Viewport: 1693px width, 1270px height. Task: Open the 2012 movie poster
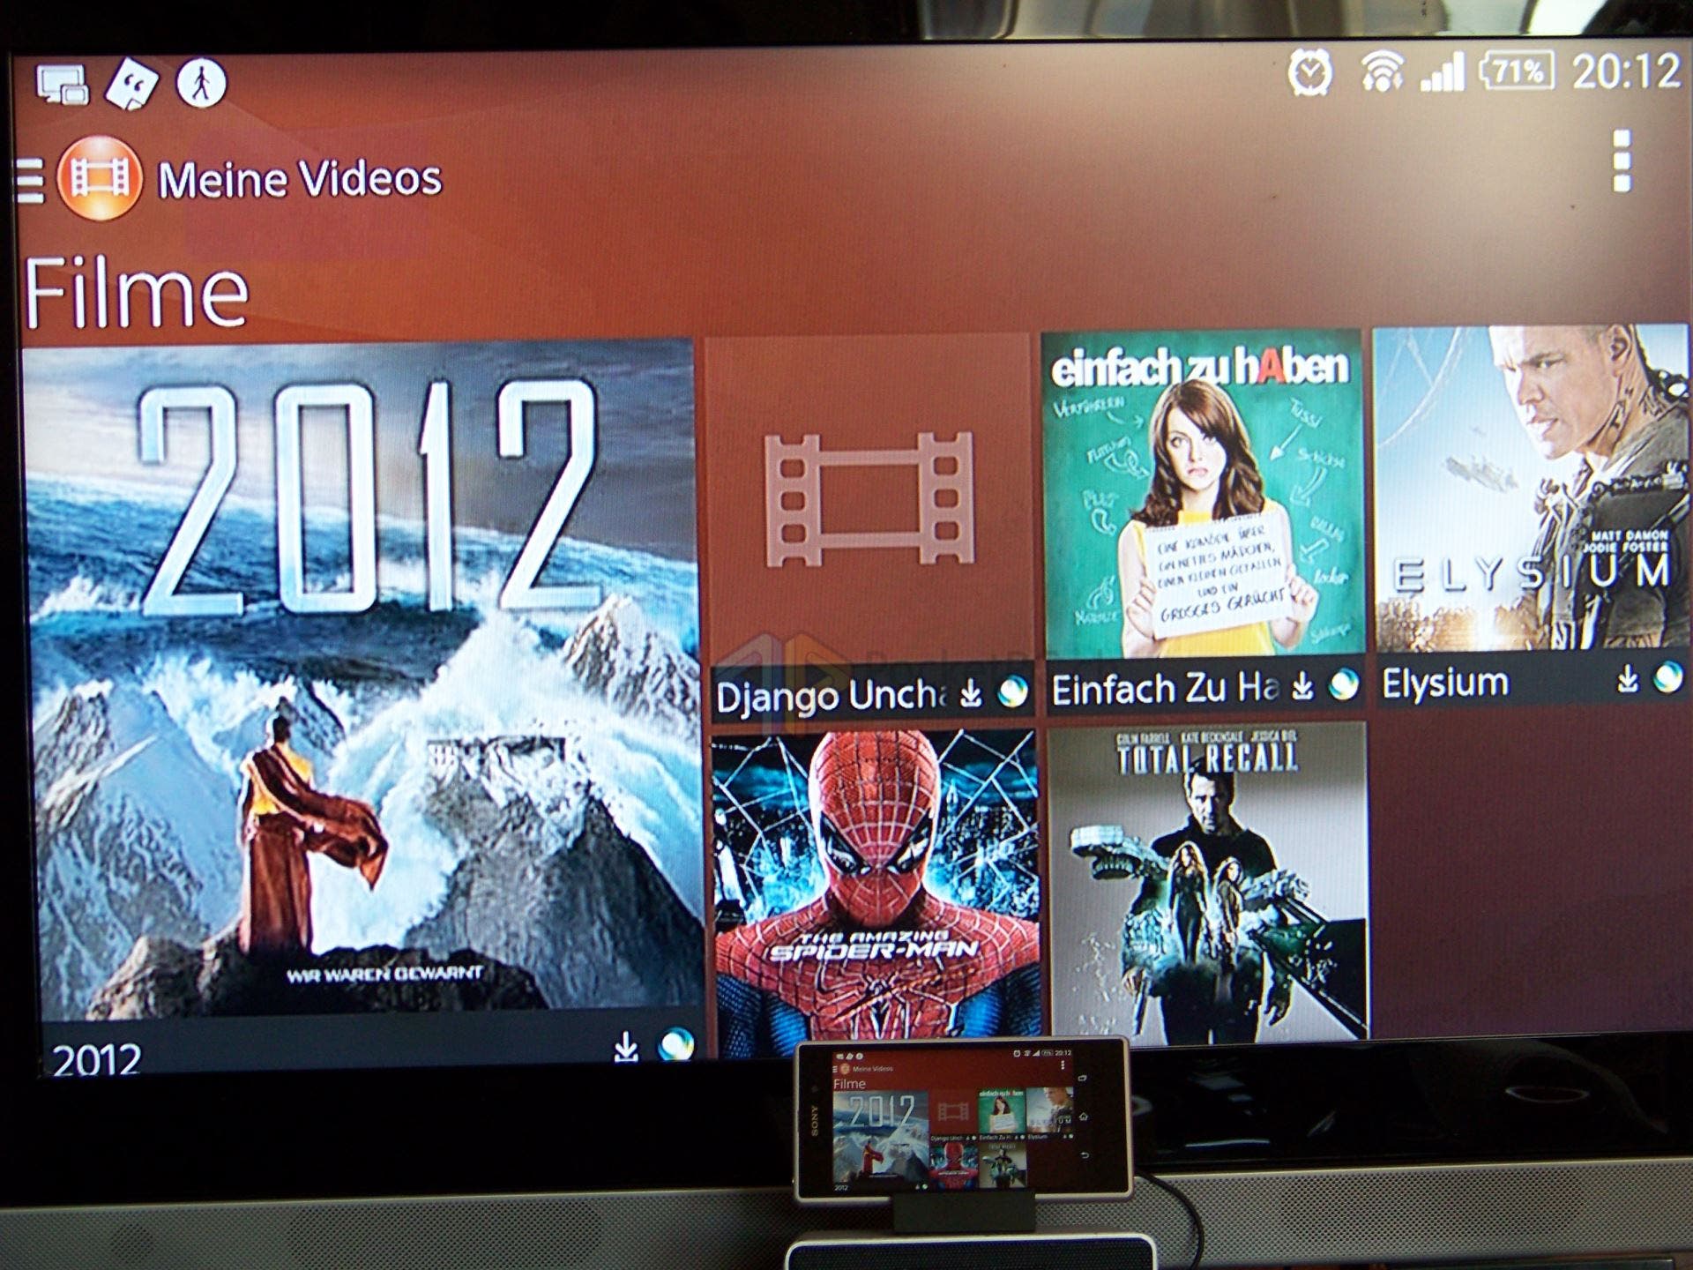point(362,679)
